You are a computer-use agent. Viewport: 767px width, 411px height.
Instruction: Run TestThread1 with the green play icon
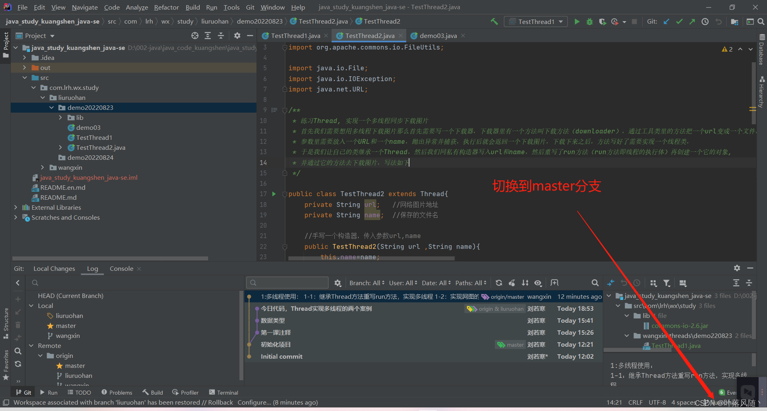(x=576, y=22)
